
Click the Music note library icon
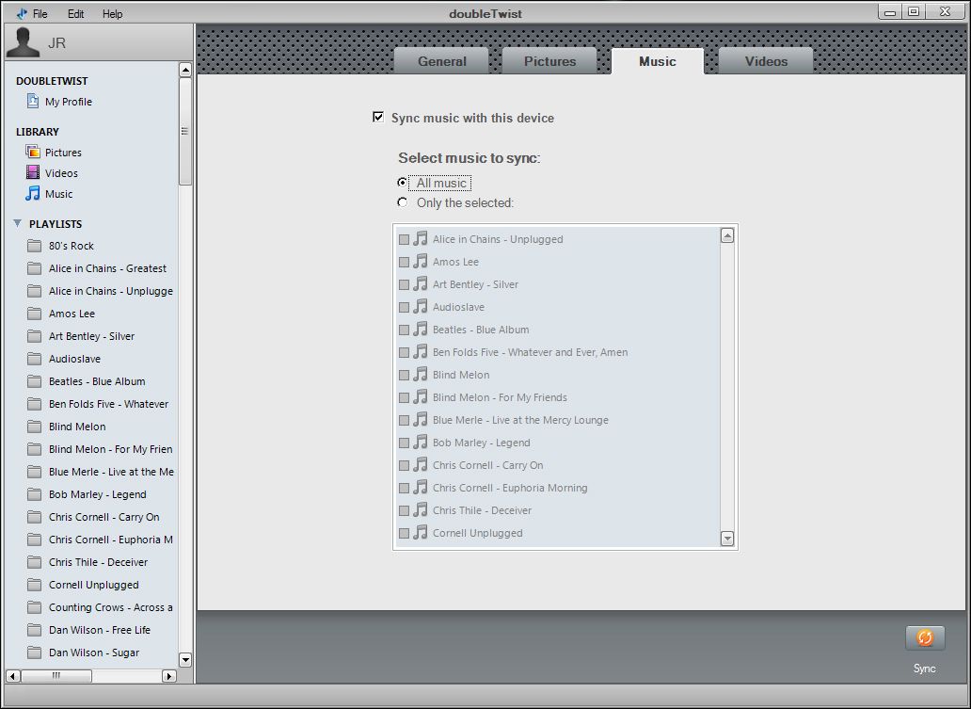click(x=32, y=193)
